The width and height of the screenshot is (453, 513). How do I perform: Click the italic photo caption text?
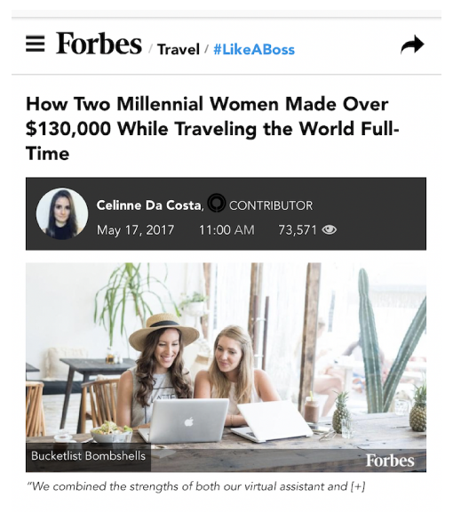195,487
